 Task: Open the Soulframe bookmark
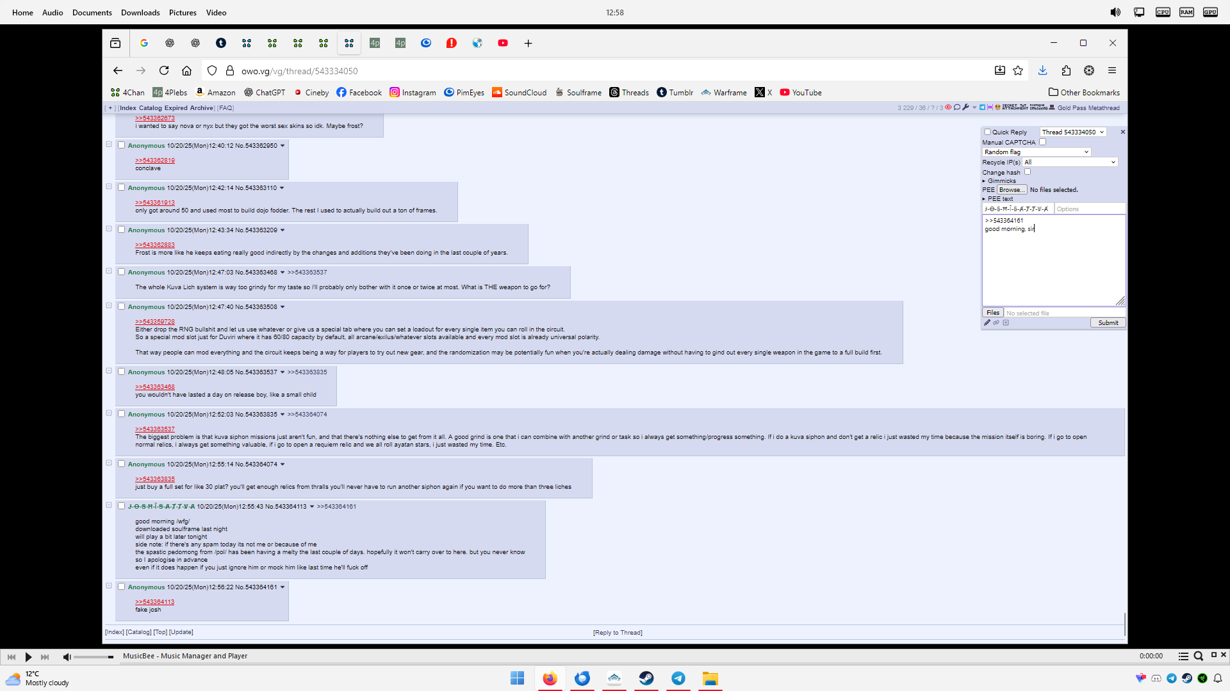pyautogui.click(x=578, y=92)
